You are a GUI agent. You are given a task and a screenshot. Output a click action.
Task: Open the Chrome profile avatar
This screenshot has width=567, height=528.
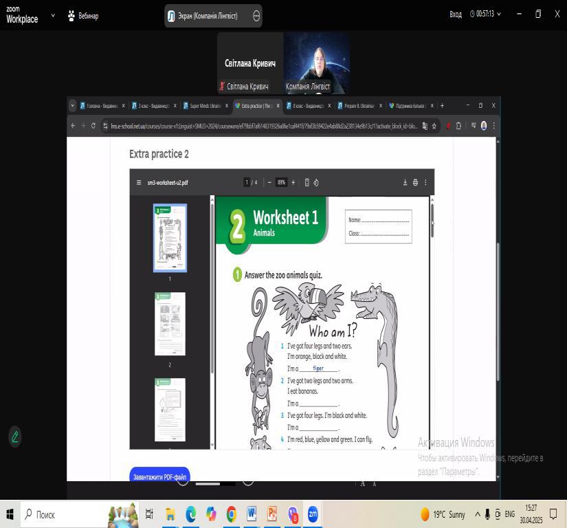pyautogui.click(x=484, y=126)
